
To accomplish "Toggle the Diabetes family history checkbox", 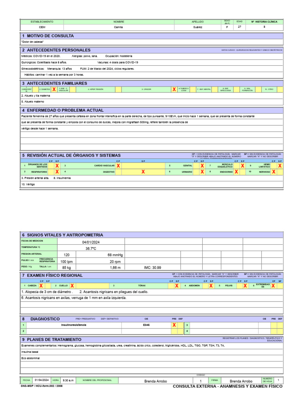I will (x=54, y=89).
